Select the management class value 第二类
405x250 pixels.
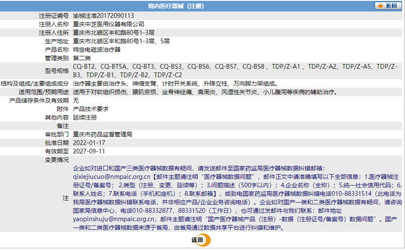point(81,58)
